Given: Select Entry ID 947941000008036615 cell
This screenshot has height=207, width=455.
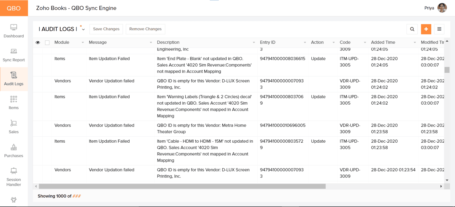Looking at the screenshot, I should tap(282, 59).
